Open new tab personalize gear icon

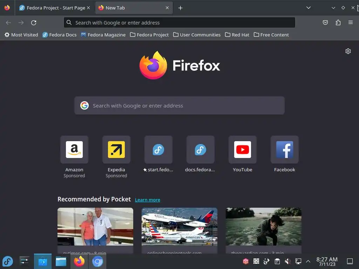(348, 51)
